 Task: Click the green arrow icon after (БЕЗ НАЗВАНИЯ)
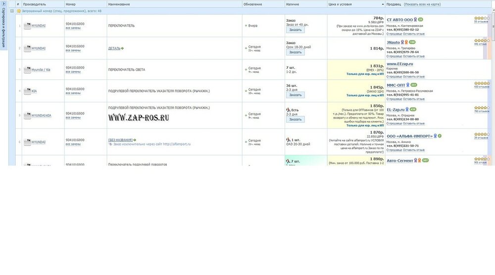(x=135, y=140)
